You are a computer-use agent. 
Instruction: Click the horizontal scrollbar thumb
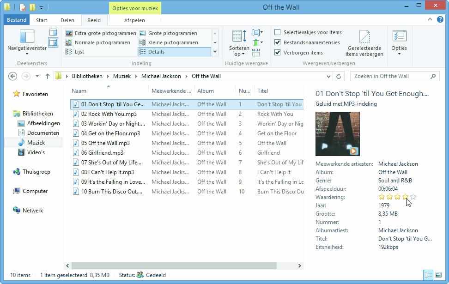[174, 266]
